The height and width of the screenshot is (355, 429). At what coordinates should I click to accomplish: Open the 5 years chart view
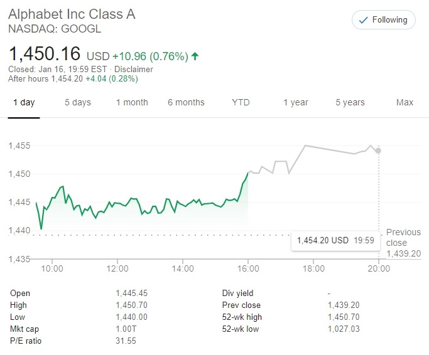[350, 102]
